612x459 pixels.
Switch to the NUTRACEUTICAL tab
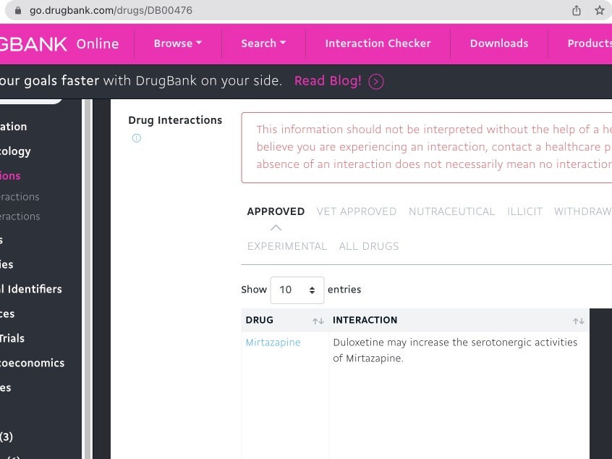point(451,211)
